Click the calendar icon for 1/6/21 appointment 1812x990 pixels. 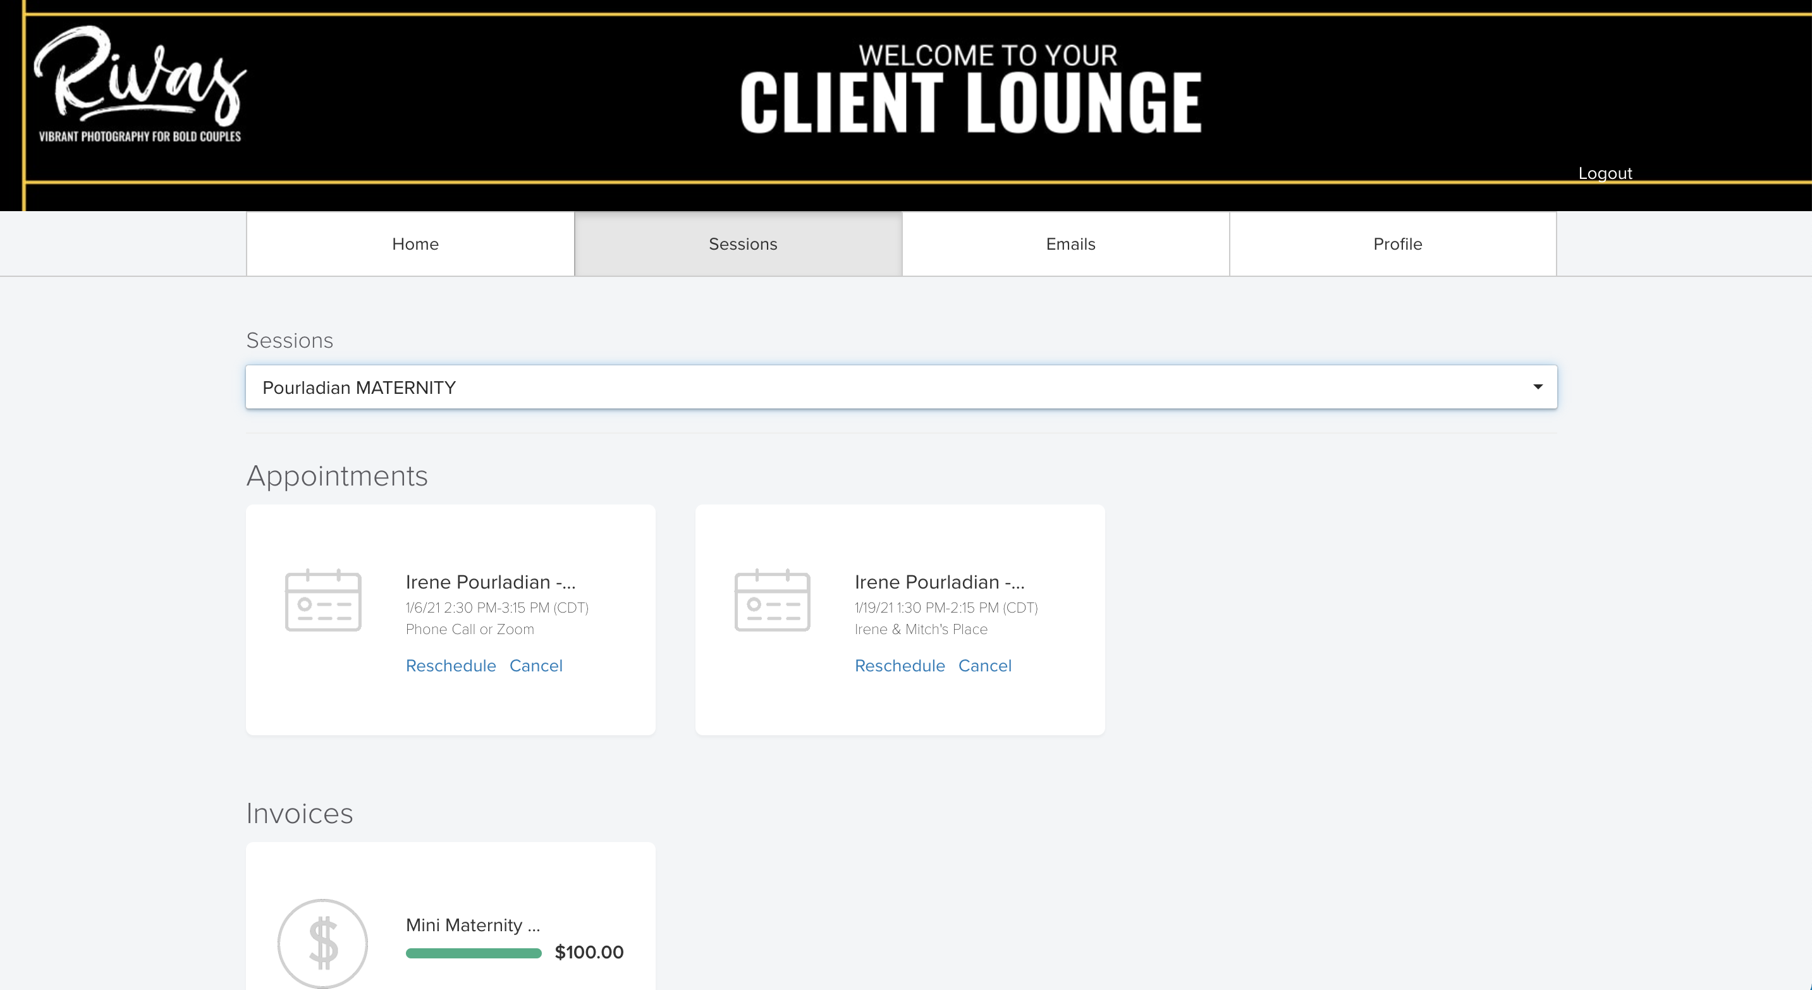click(x=323, y=600)
